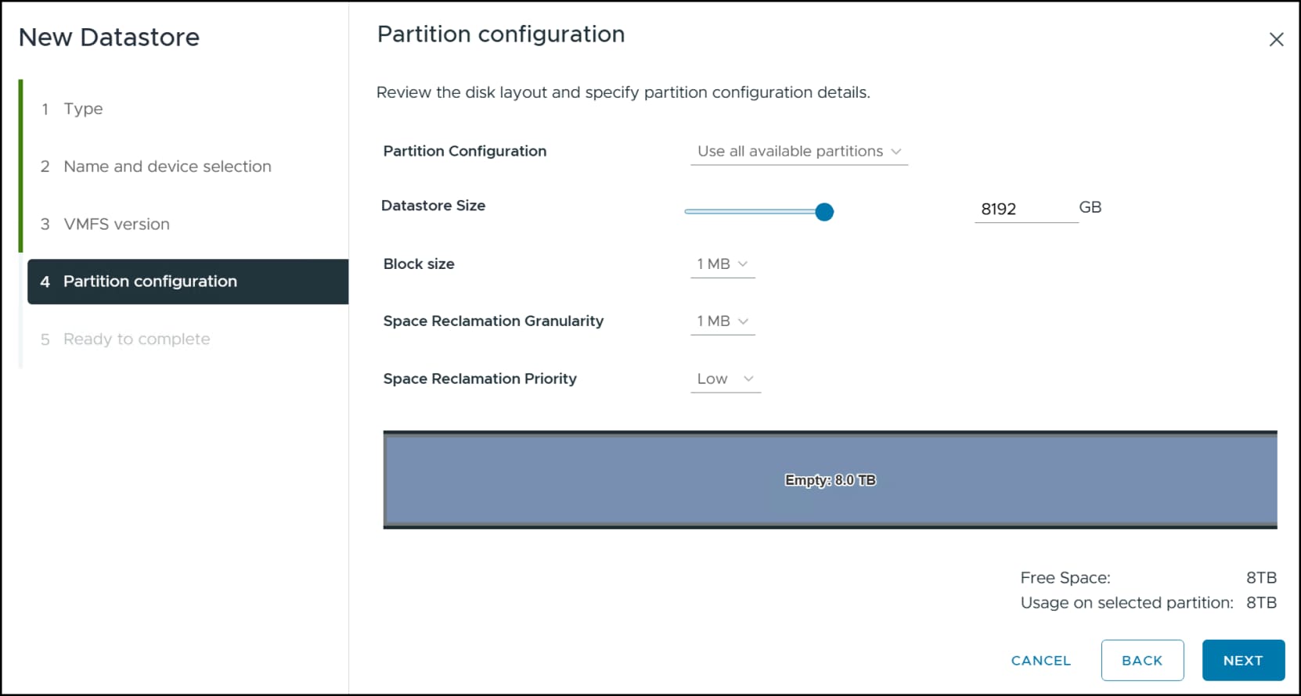Click the New Datastore title
The width and height of the screenshot is (1301, 696).
[109, 38]
